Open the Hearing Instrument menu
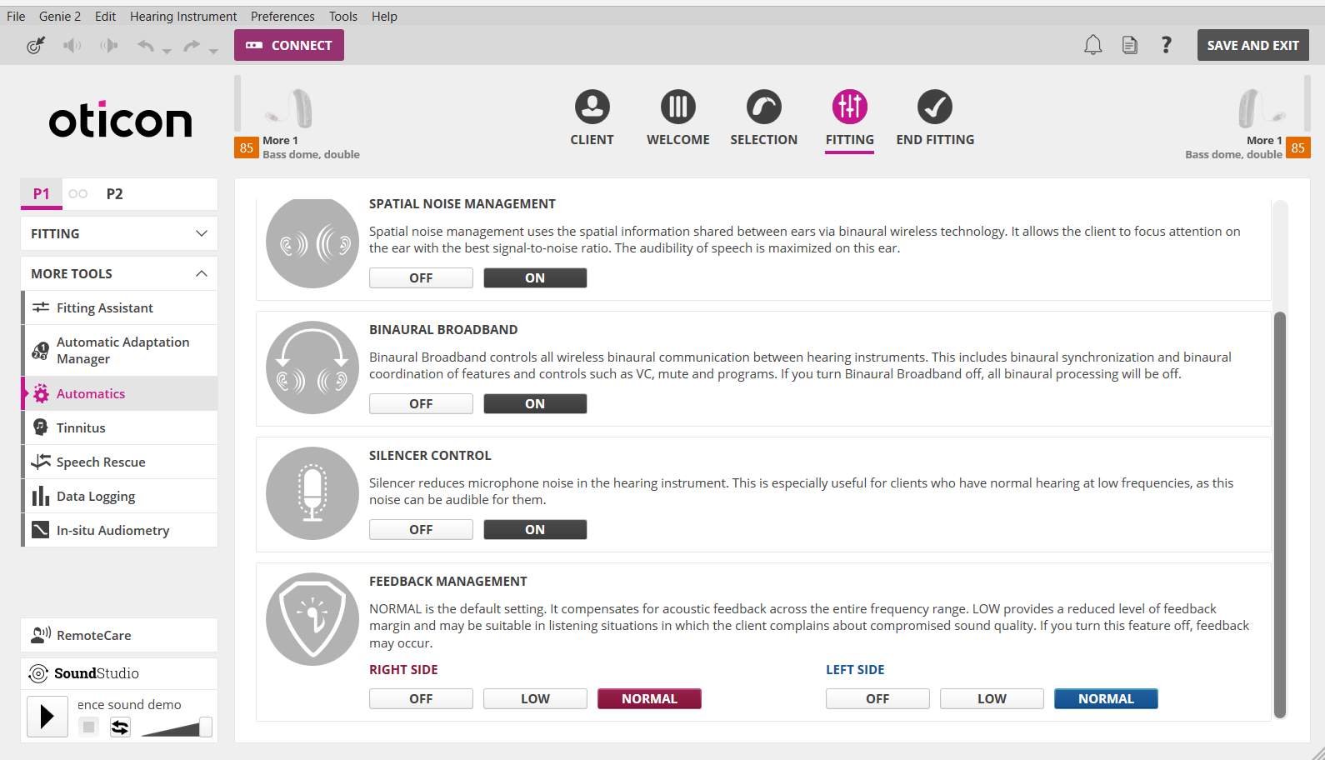 tap(183, 16)
